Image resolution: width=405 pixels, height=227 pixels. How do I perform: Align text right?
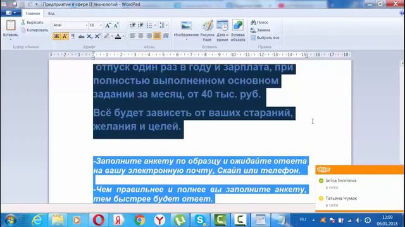pos(149,35)
